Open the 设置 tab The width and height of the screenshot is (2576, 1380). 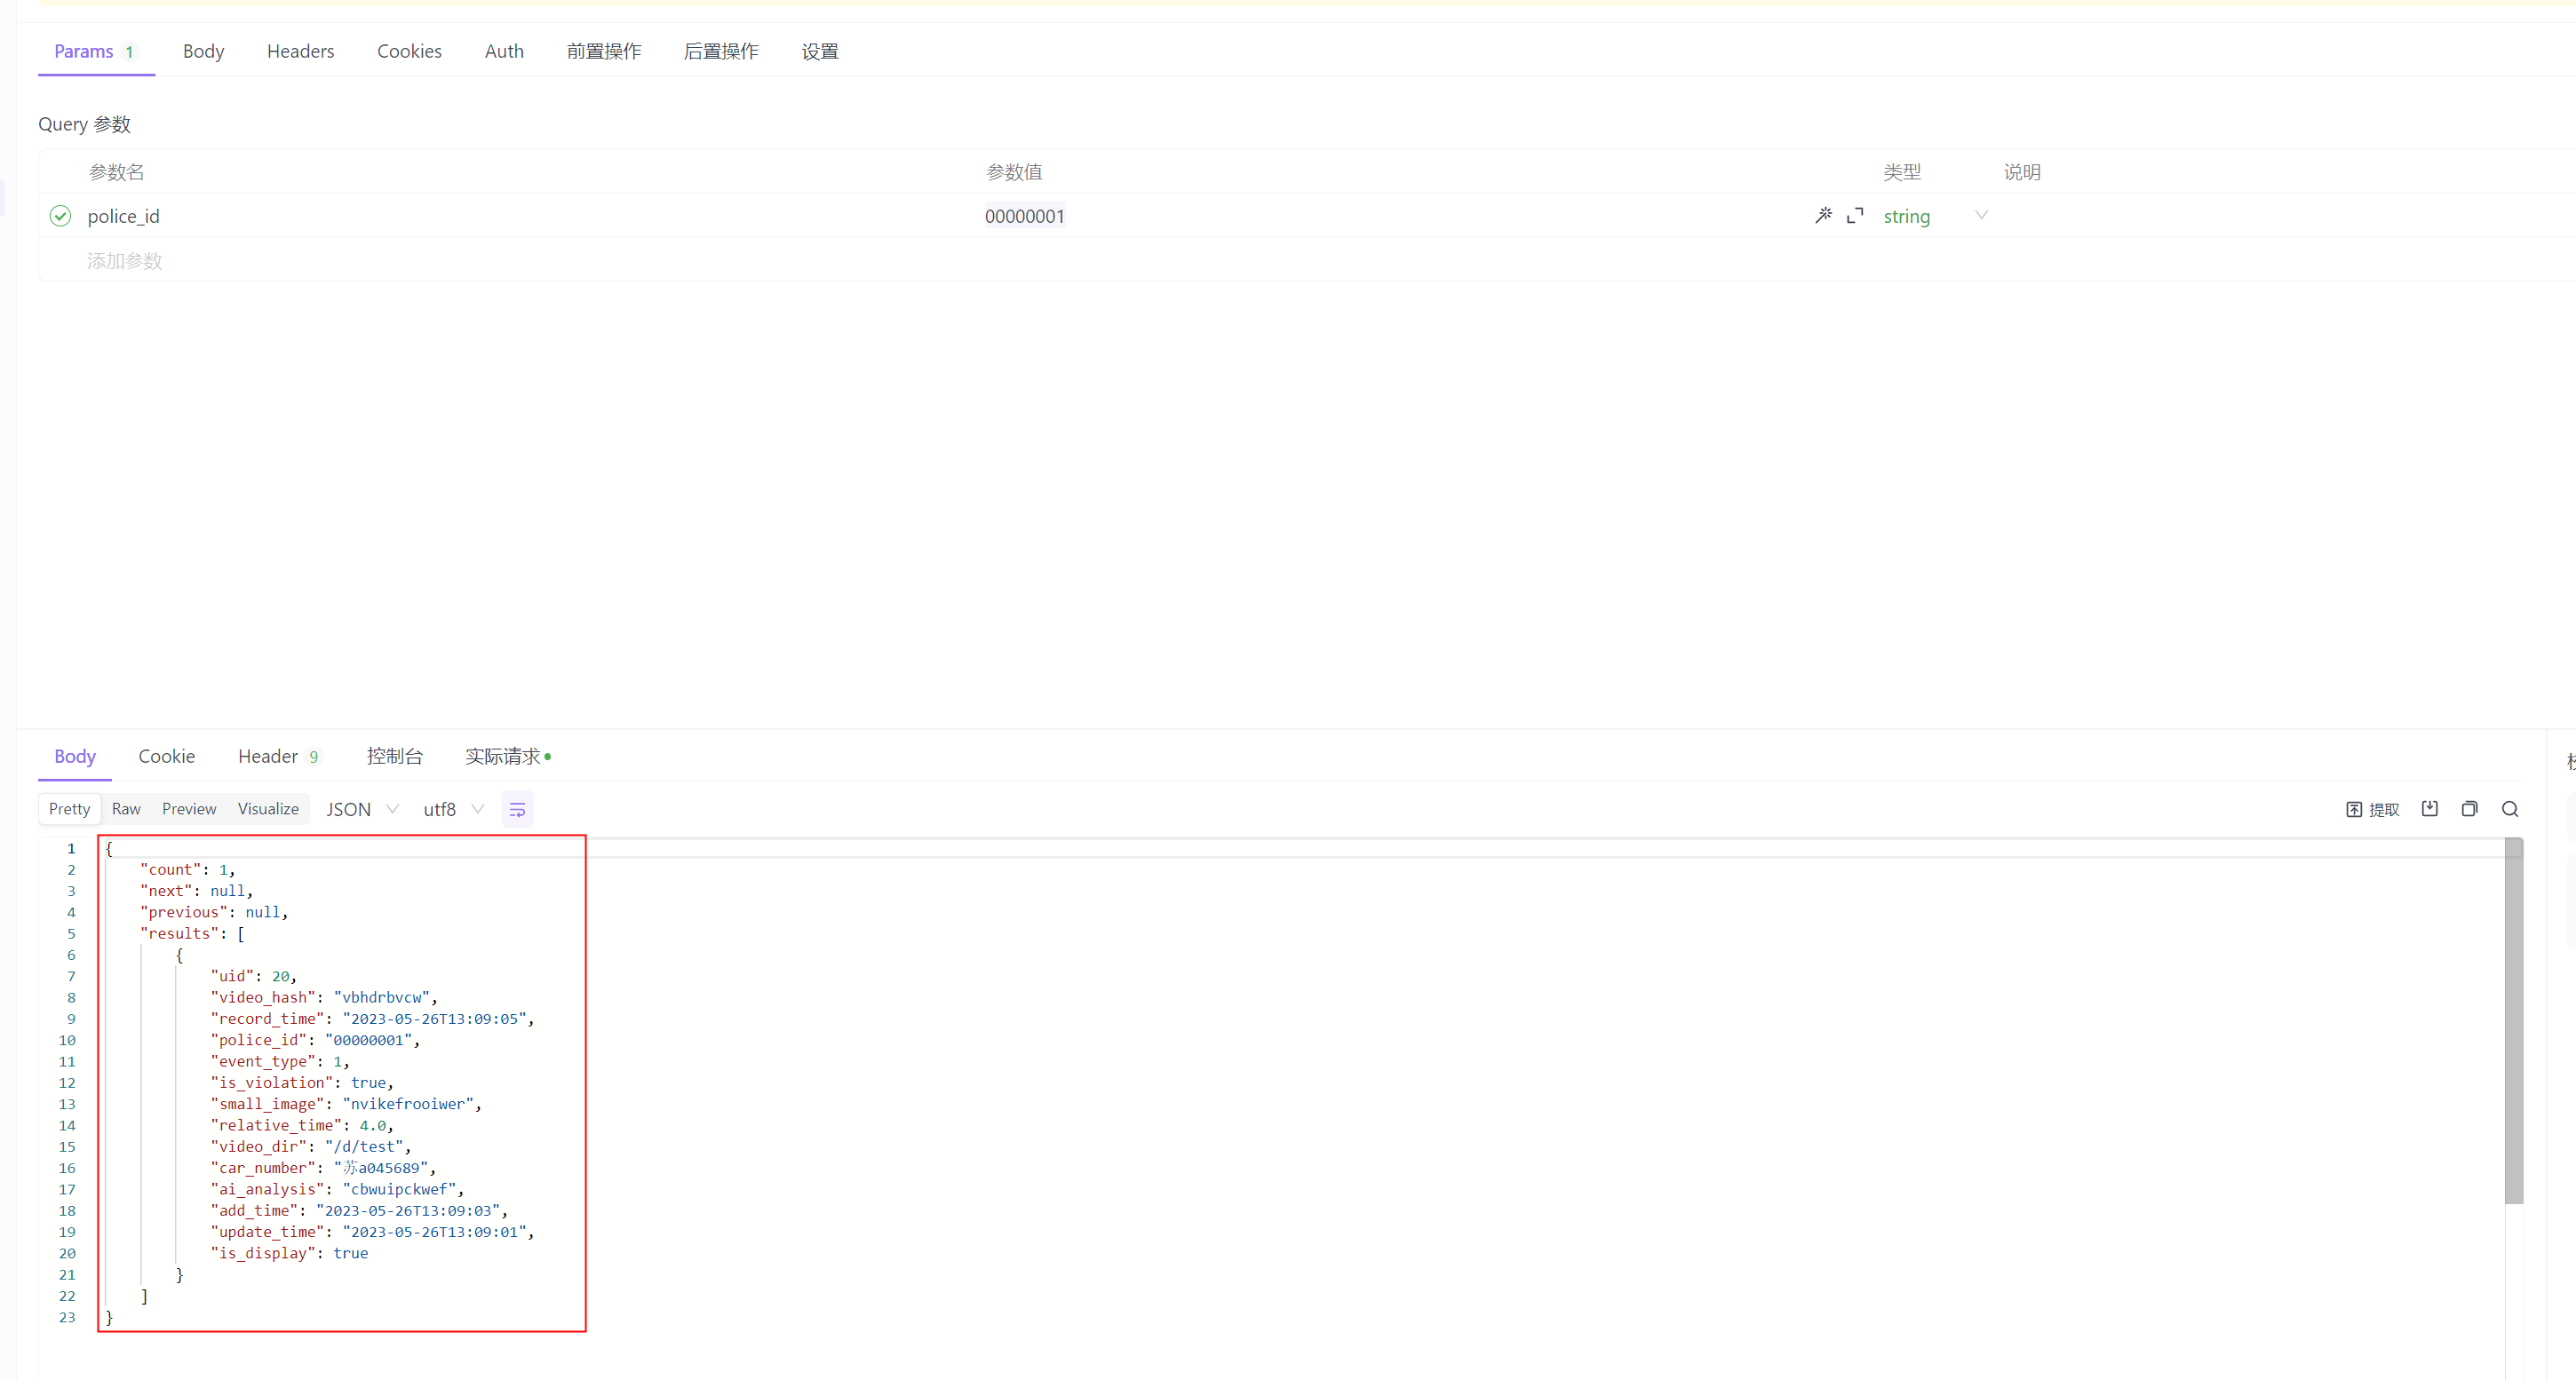coord(820,51)
